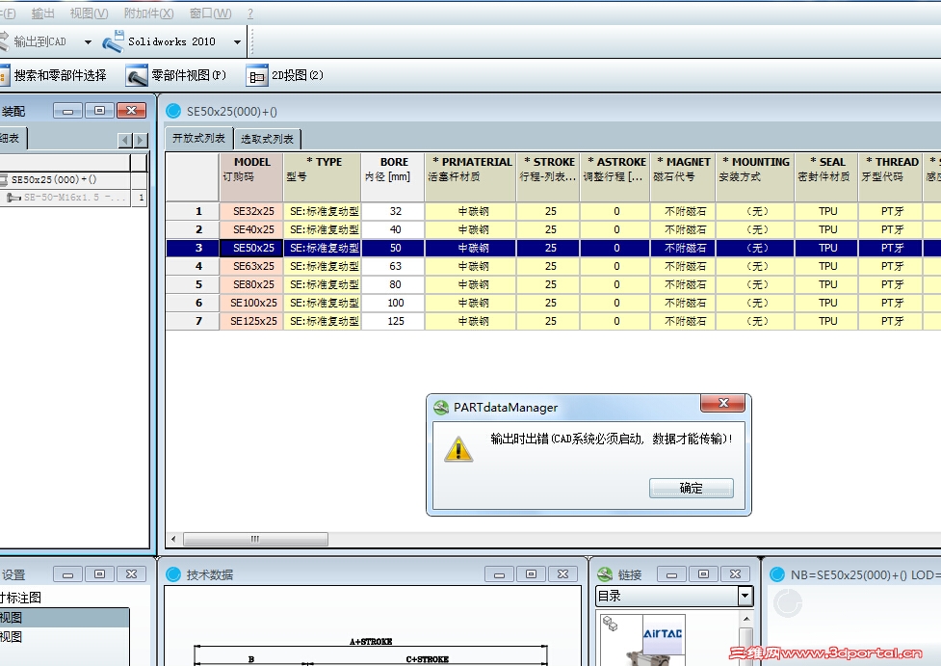Close the PARTdataManager error dialog
The image size is (941, 666).
pos(722,403)
